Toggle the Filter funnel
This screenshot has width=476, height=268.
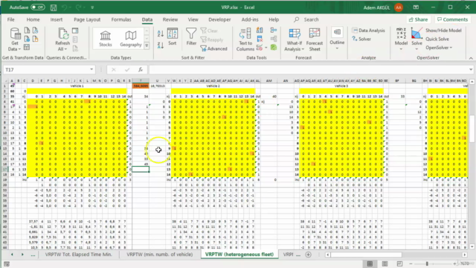191,37
